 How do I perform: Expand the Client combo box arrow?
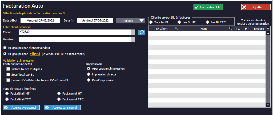[x=133, y=32]
